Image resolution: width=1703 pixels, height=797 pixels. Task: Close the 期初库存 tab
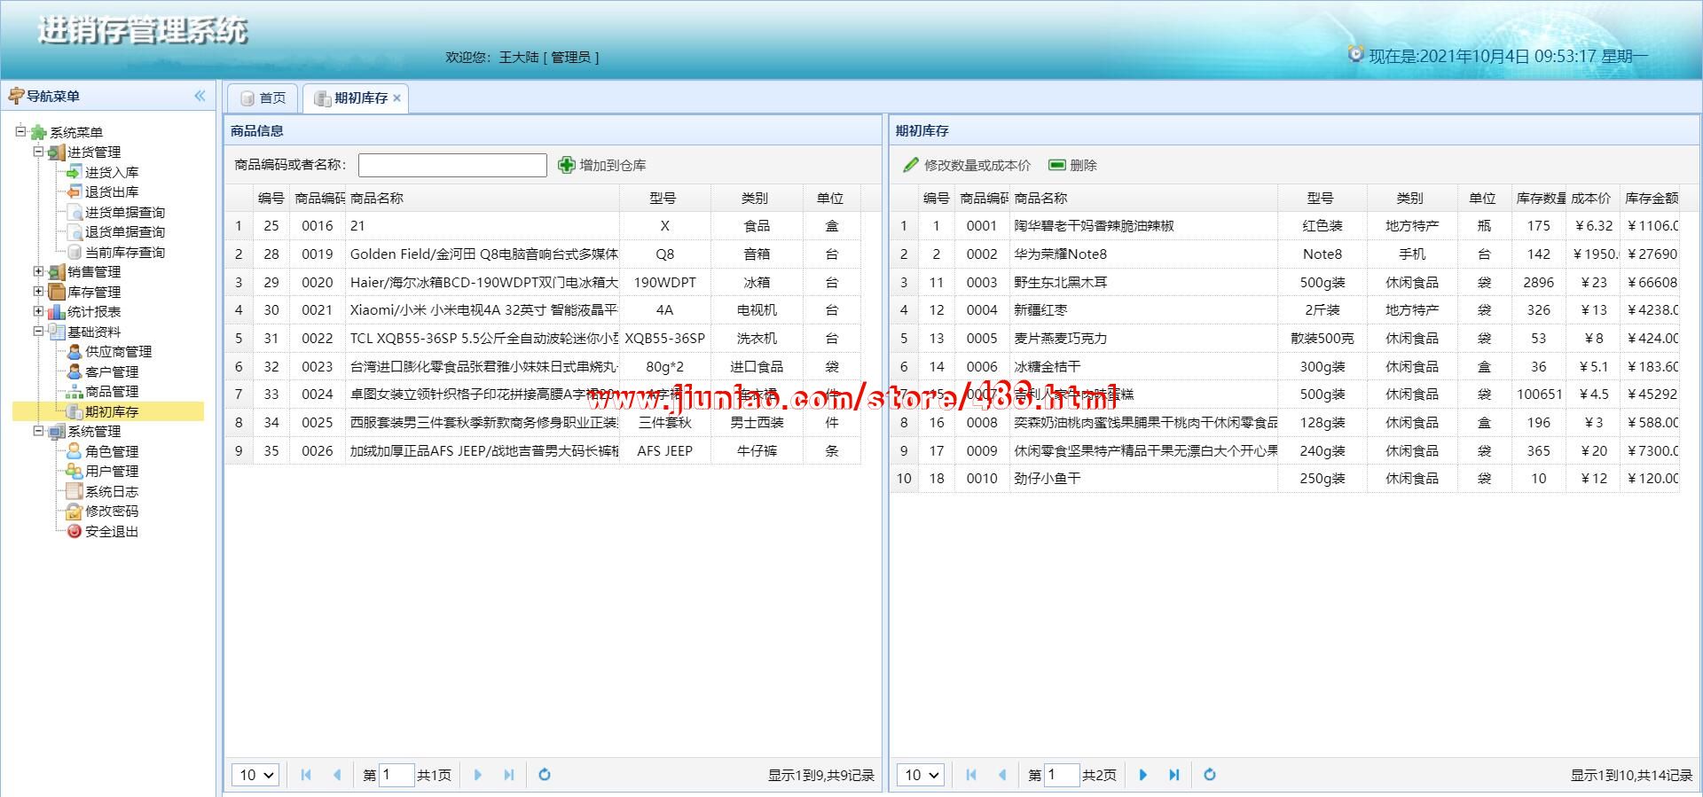[396, 98]
